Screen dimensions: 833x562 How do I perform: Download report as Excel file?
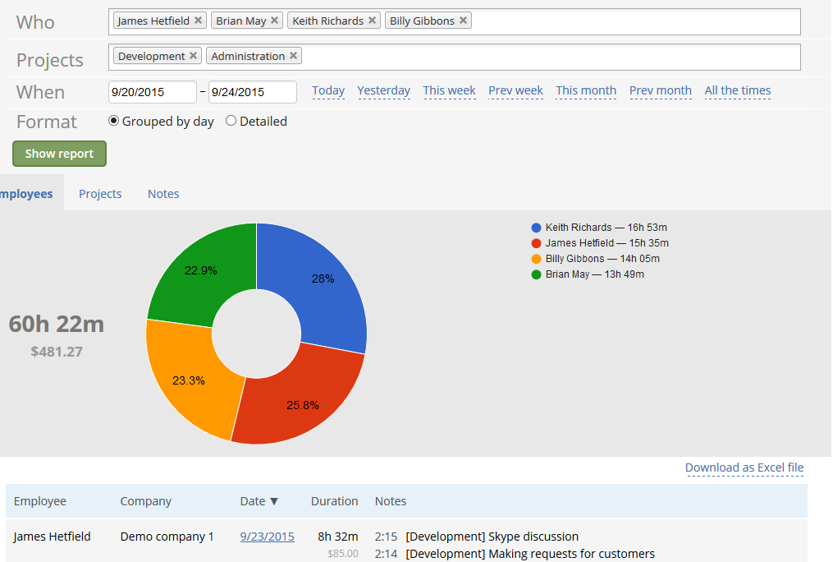click(744, 468)
